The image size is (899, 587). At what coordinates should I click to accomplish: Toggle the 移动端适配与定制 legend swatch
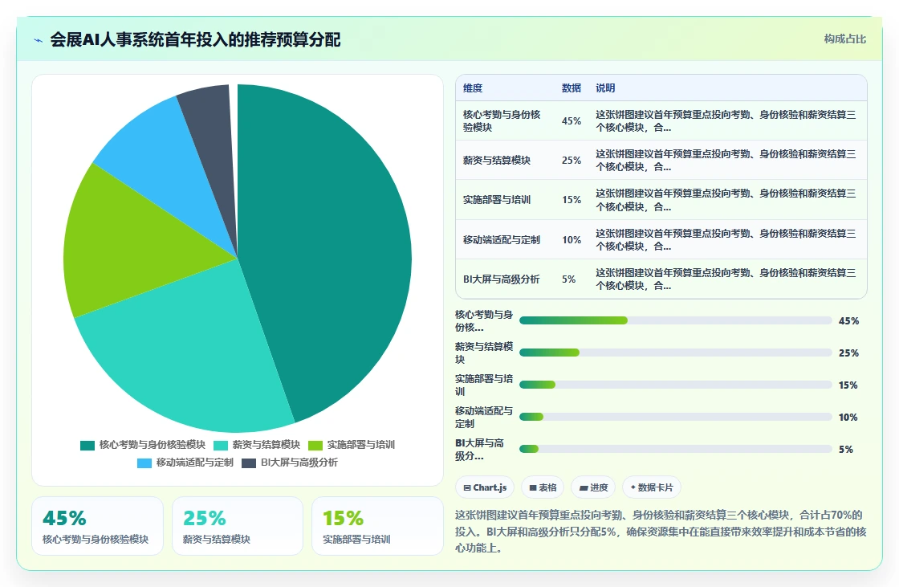144,463
